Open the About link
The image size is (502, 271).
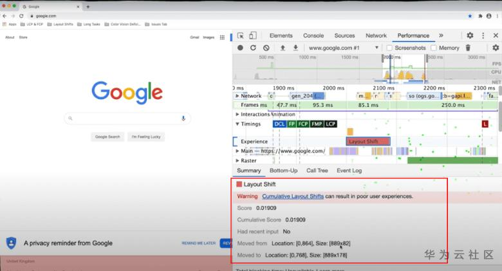point(10,37)
